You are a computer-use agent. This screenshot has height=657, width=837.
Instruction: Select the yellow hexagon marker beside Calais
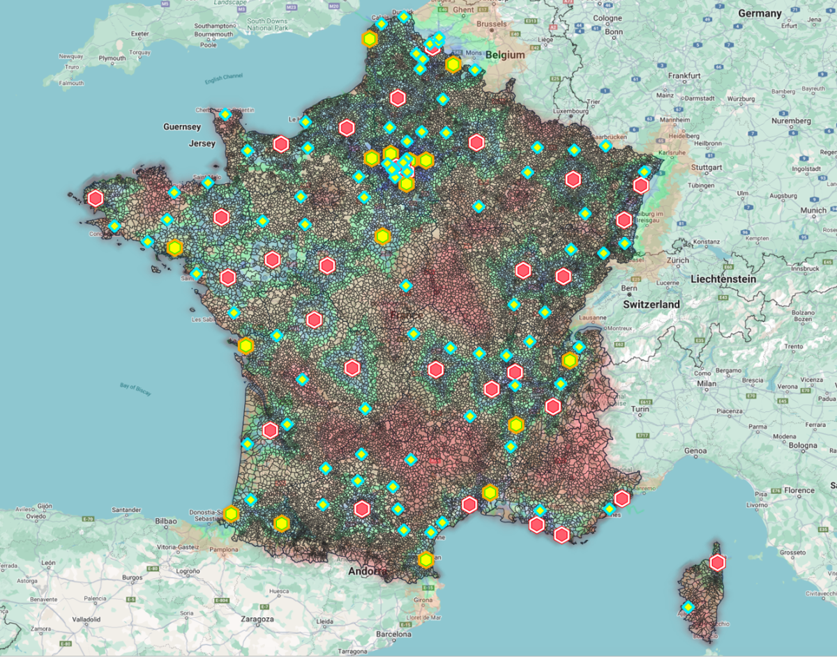[x=370, y=39]
